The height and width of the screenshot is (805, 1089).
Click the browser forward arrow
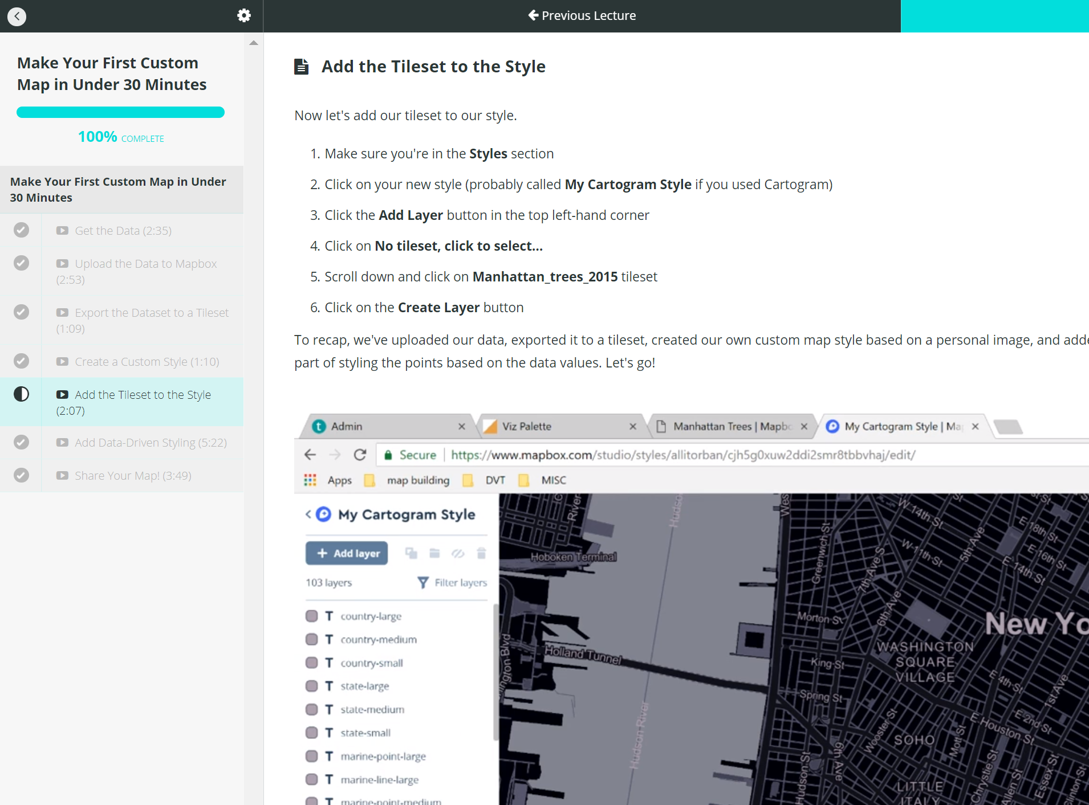tap(335, 455)
